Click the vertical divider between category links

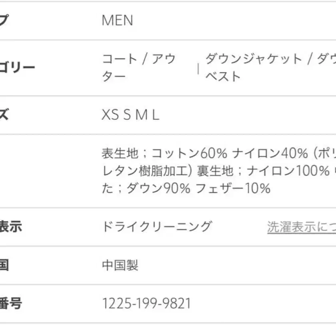point(198,68)
